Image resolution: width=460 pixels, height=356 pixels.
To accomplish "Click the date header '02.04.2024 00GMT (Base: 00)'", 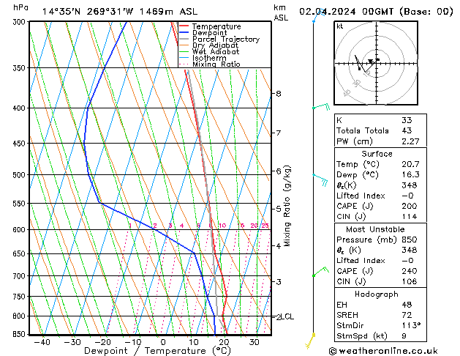I will pos(376,12).
